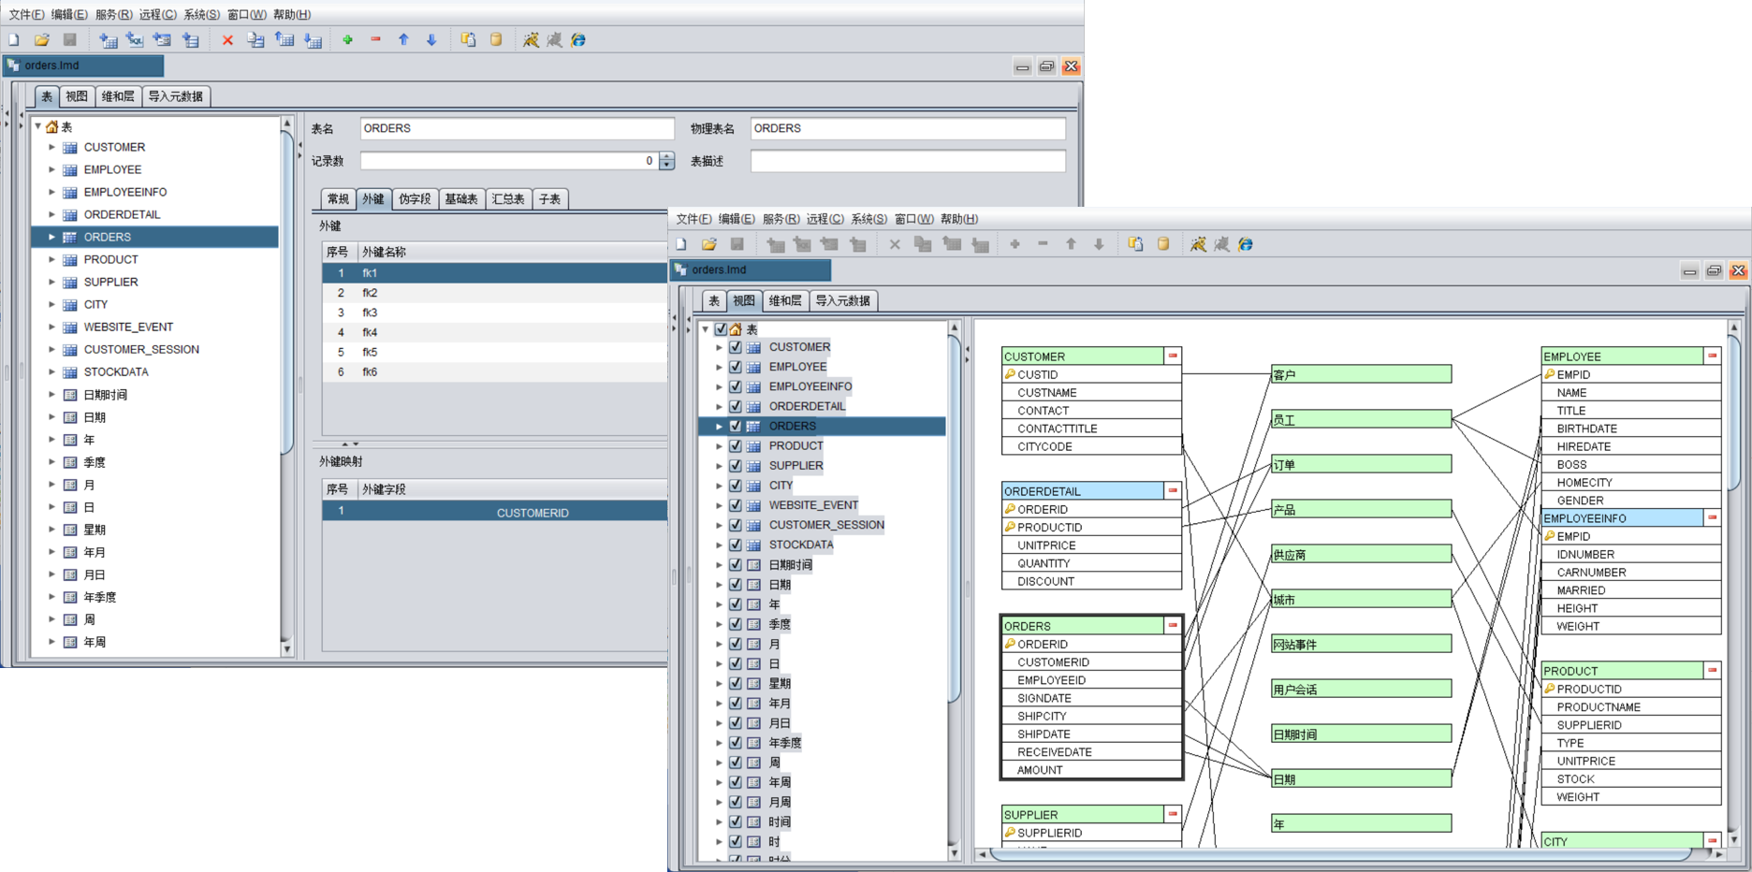The height and width of the screenshot is (872, 1752).
Task: Switch to the 伪字段 tab
Action: coord(415,199)
